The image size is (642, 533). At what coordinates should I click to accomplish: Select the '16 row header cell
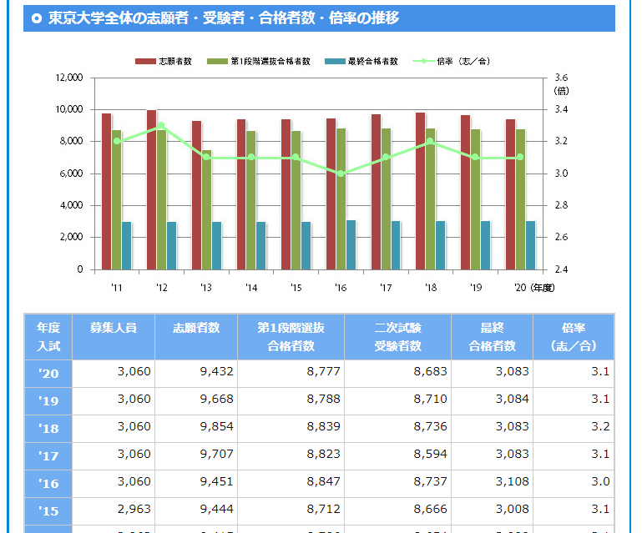(48, 484)
